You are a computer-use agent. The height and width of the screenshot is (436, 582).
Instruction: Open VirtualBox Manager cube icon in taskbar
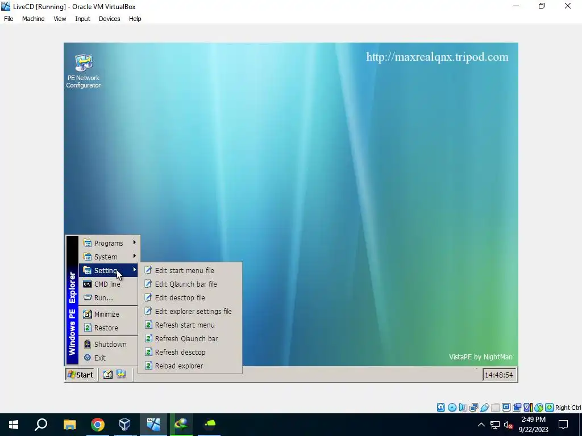tap(124, 425)
